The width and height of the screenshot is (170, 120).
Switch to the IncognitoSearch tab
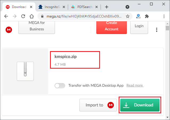(x=52, y=7)
